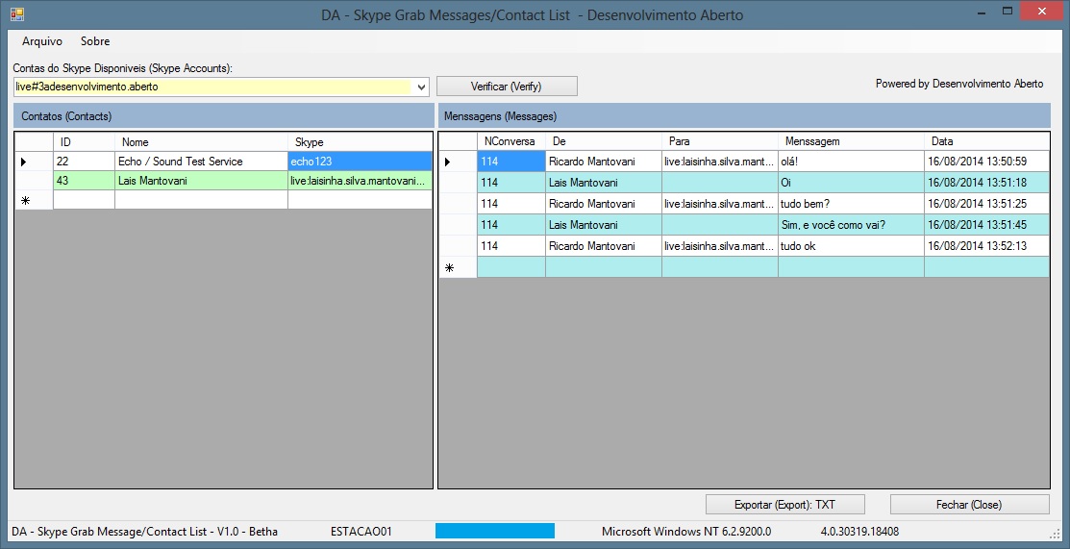Screen dimensions: 1070x549
Task: Click the new row asterisk in messages grid
Action: (448, 267)
